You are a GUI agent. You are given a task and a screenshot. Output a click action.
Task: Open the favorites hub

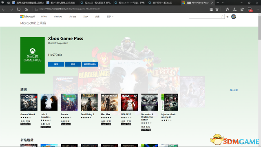click(228, 9)
